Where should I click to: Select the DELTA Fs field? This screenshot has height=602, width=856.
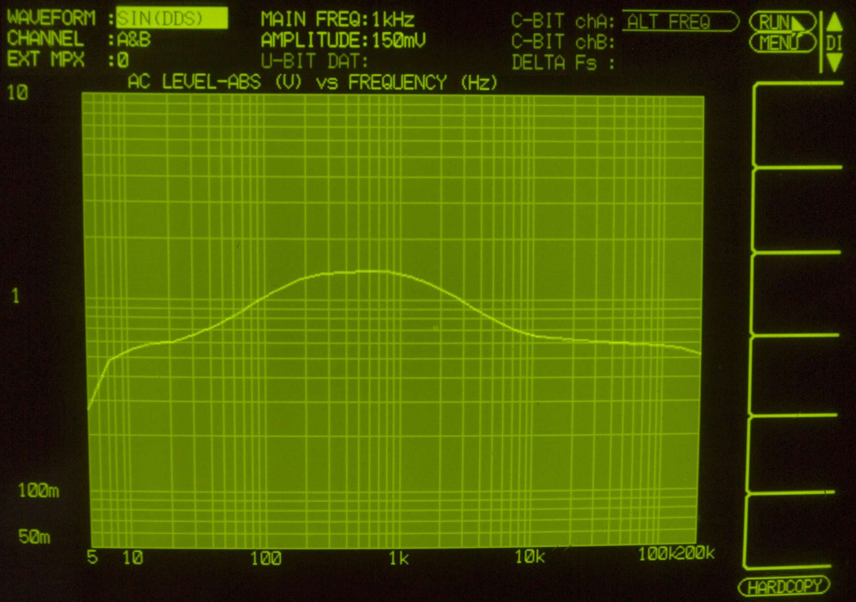563,63
